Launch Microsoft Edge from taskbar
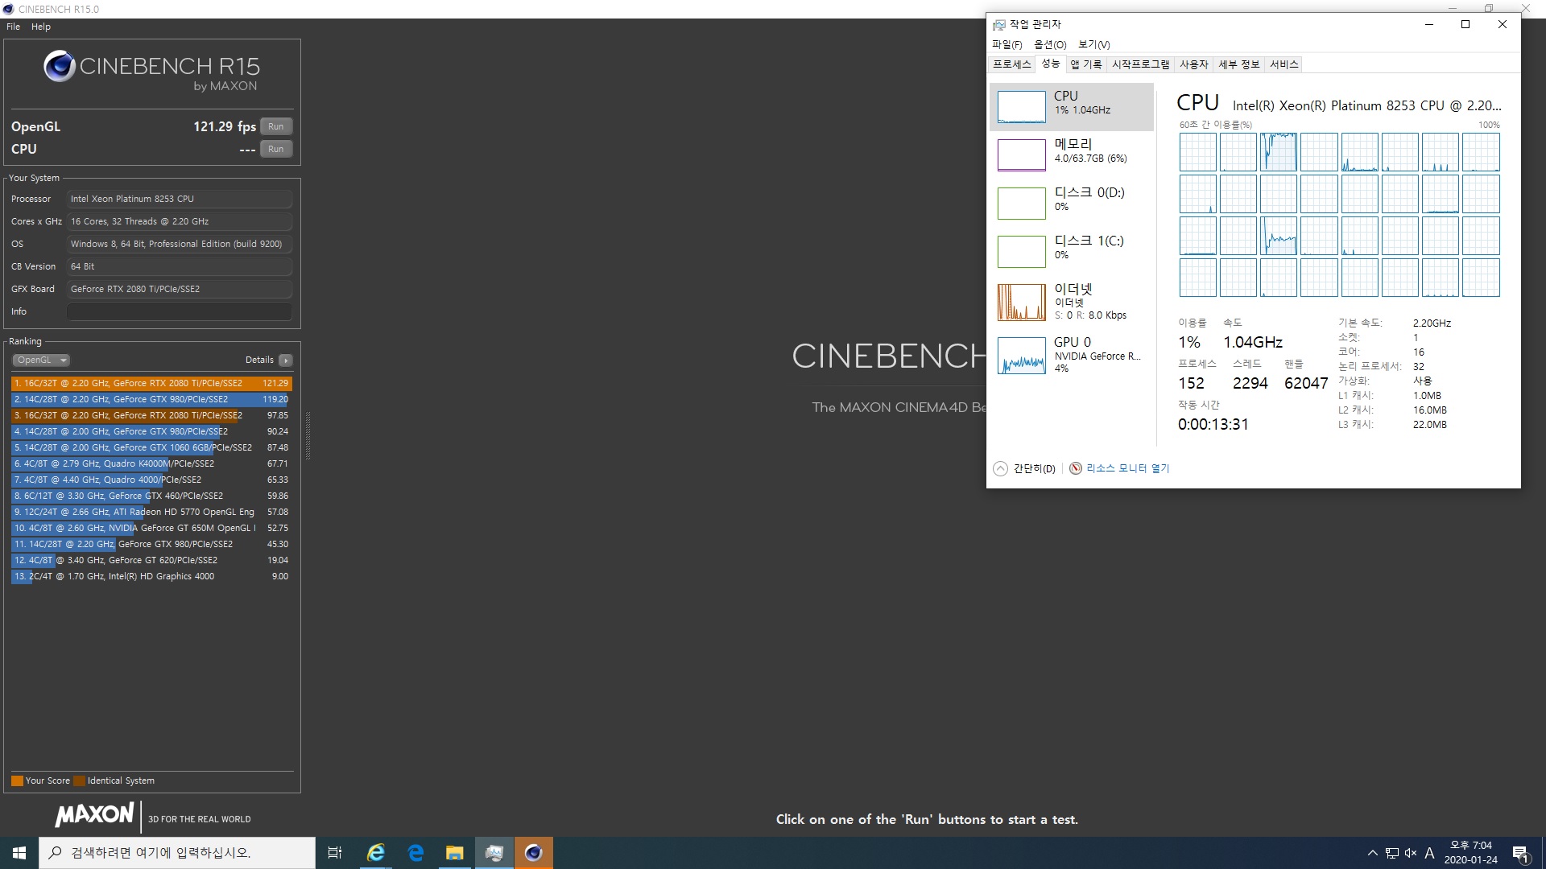This screenshot has width=1546, height=869. [415, 853]
